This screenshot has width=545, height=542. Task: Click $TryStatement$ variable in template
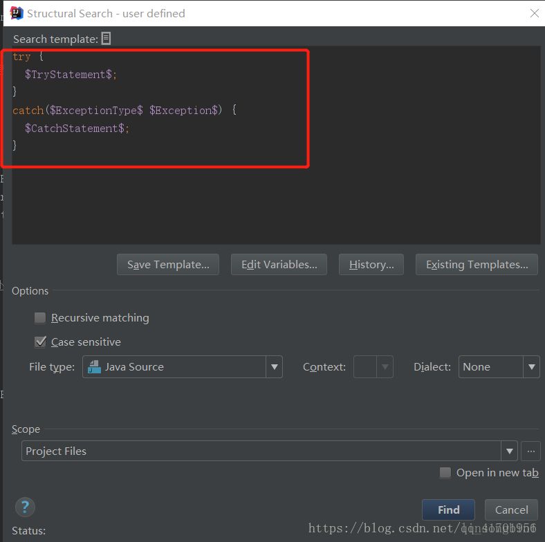point(68,75)
